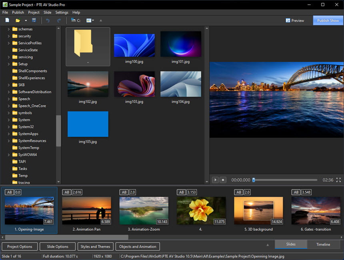Select the yellow flower slide 4
This screenshot has height=260, width=344.
tap(201, 211)
